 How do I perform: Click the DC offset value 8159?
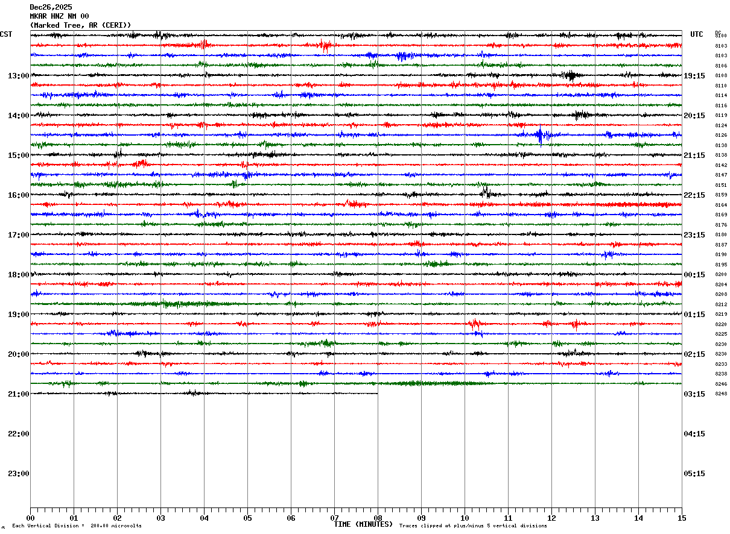(721, 195)
